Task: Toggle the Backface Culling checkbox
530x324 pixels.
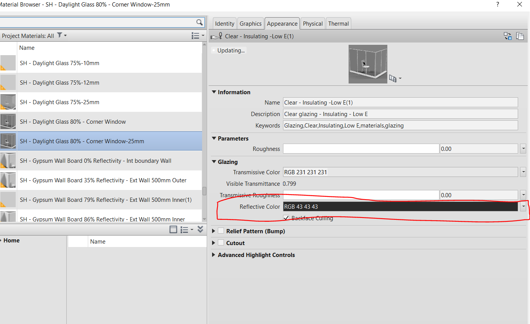Action: click(286, 218)
